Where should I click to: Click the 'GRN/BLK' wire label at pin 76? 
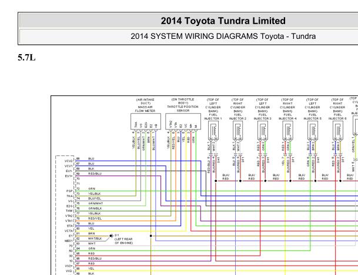tap(95, 208)
